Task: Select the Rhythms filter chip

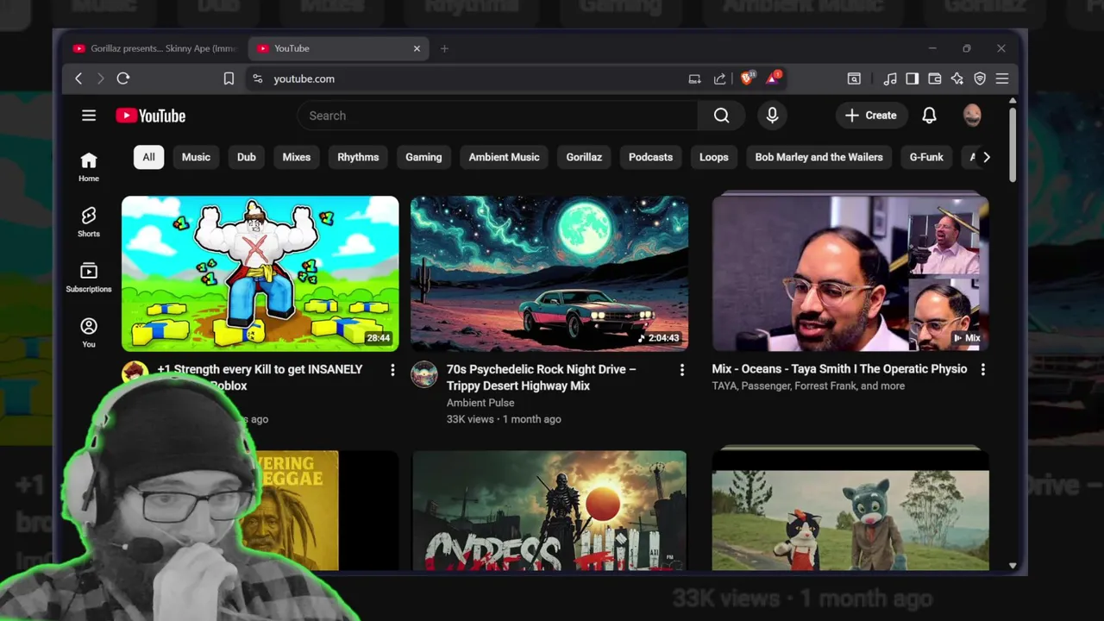Action: tap(358, 157)
